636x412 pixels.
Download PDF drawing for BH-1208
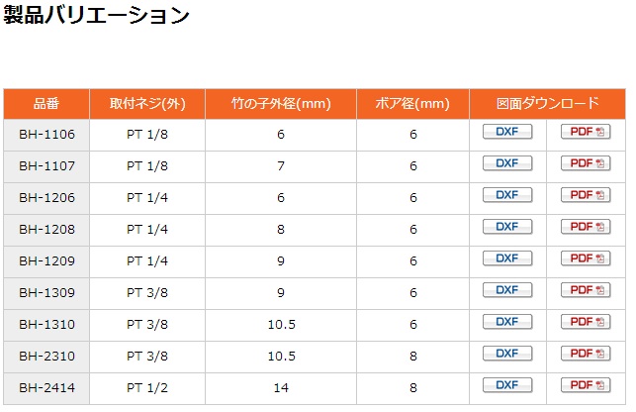(x=586, y=227)
